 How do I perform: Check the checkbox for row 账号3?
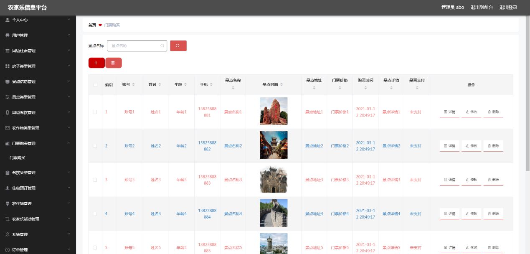(x=95, y=180)
